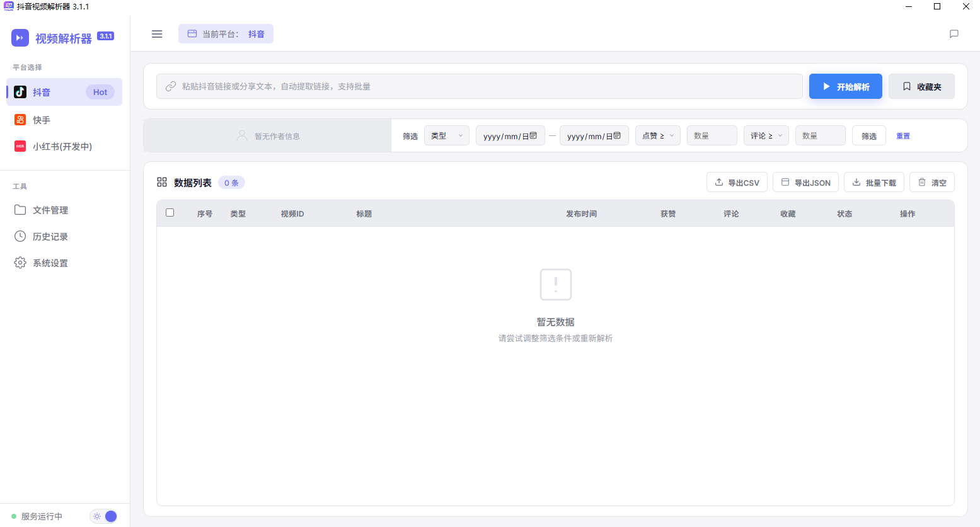This screenshot has width=980, height=527.
Task: Click the 抖音 platform logo icon
Action: [x=20, y=92]
